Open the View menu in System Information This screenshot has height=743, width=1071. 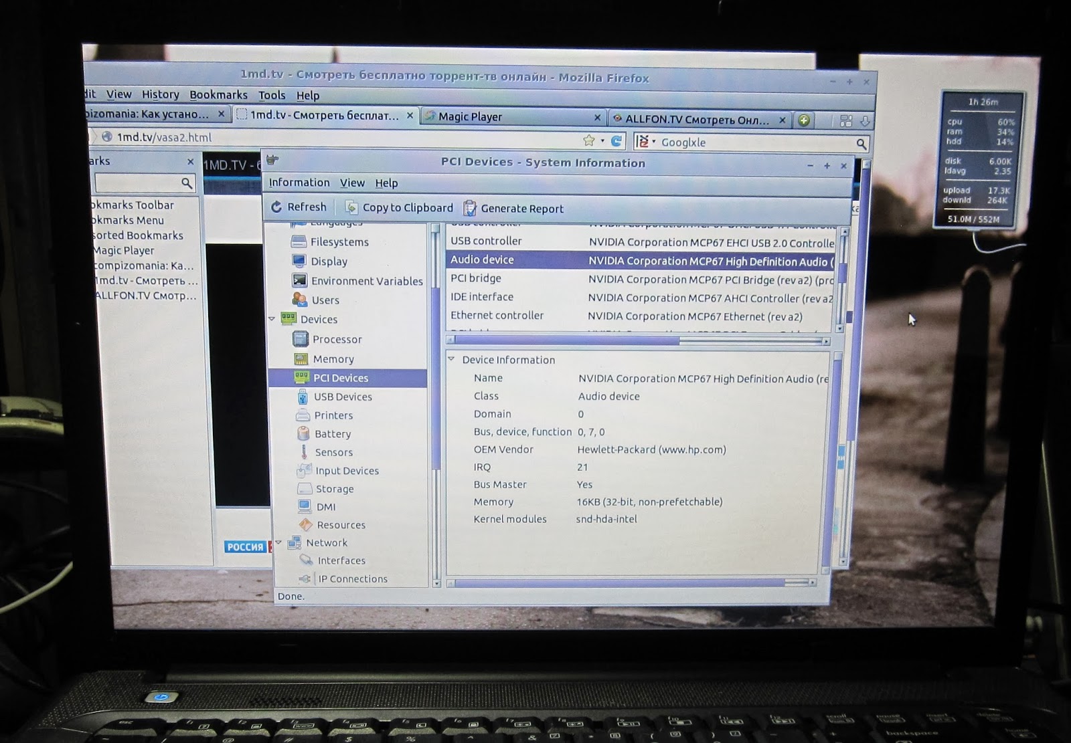tap(352, 183)
